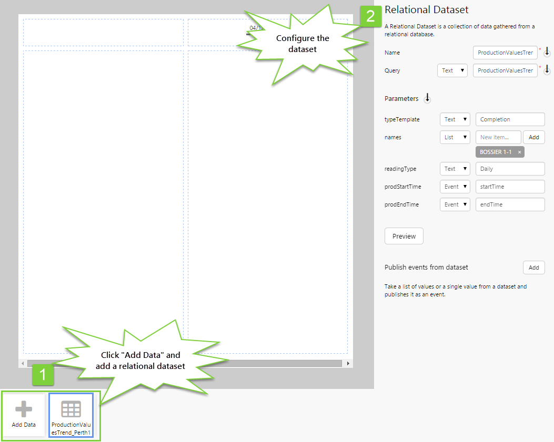Click Add for Publish events from dataset

click(533, 268)
